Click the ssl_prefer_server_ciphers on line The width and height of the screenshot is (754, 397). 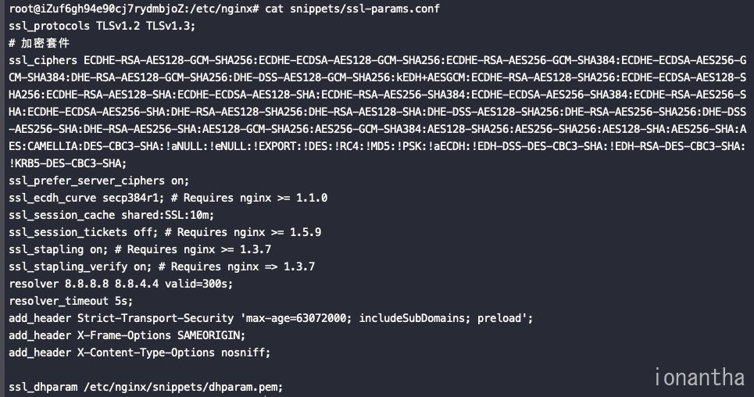pos(99,181)
